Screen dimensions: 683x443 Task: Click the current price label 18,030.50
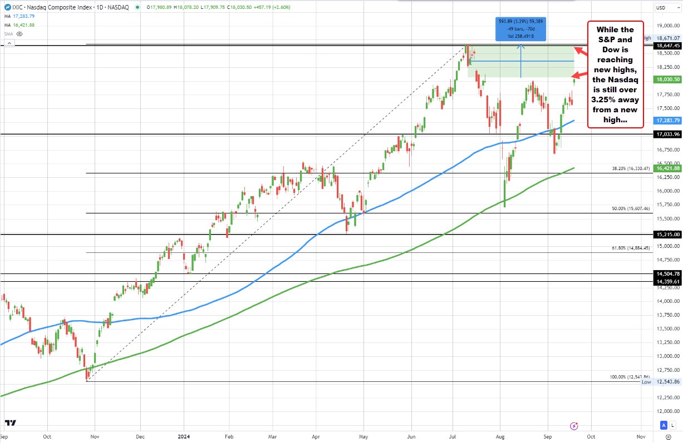(x=667, y=79)
